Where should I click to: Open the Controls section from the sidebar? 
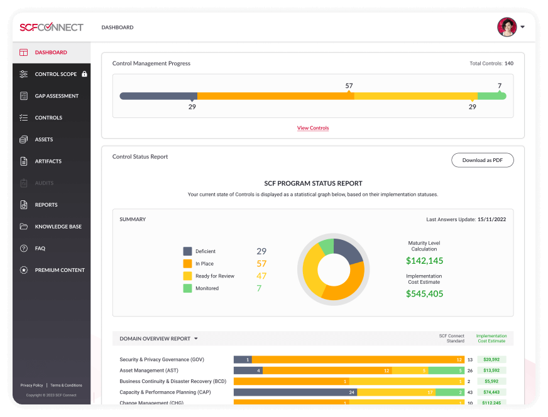23,117
